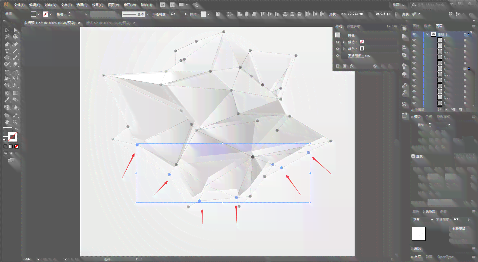Select the Line Segment tool
Screen dimensions: 478x262
click(x=15, y=51)
